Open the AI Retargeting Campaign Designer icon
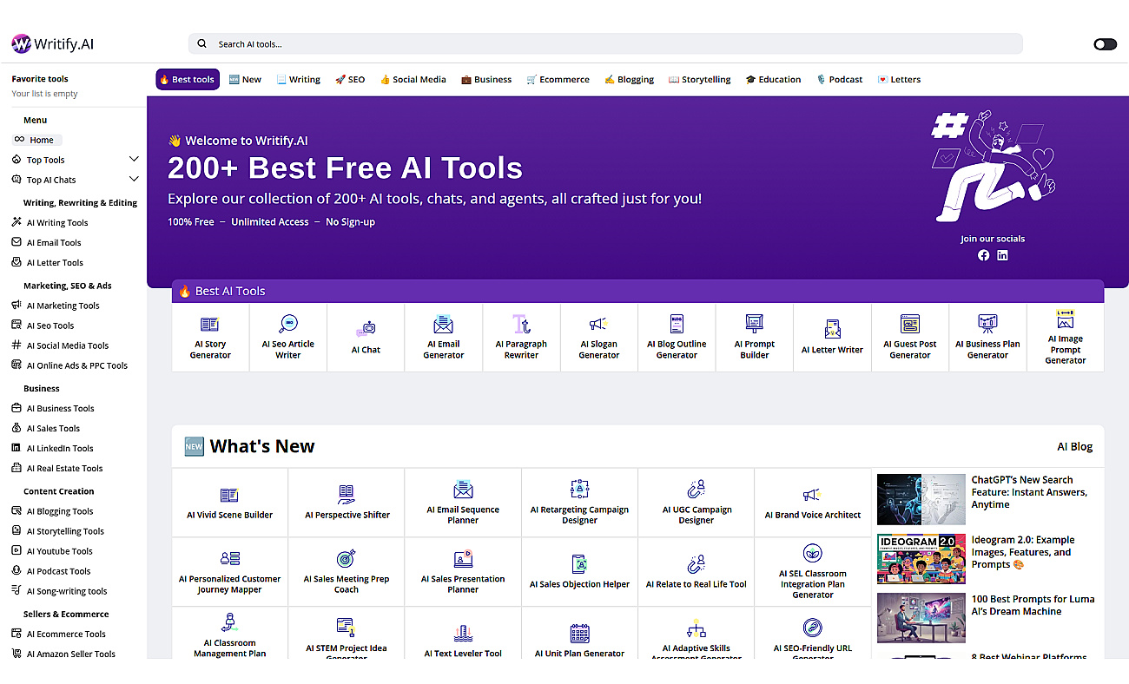Screen dimensions: 1129x684 579,489
